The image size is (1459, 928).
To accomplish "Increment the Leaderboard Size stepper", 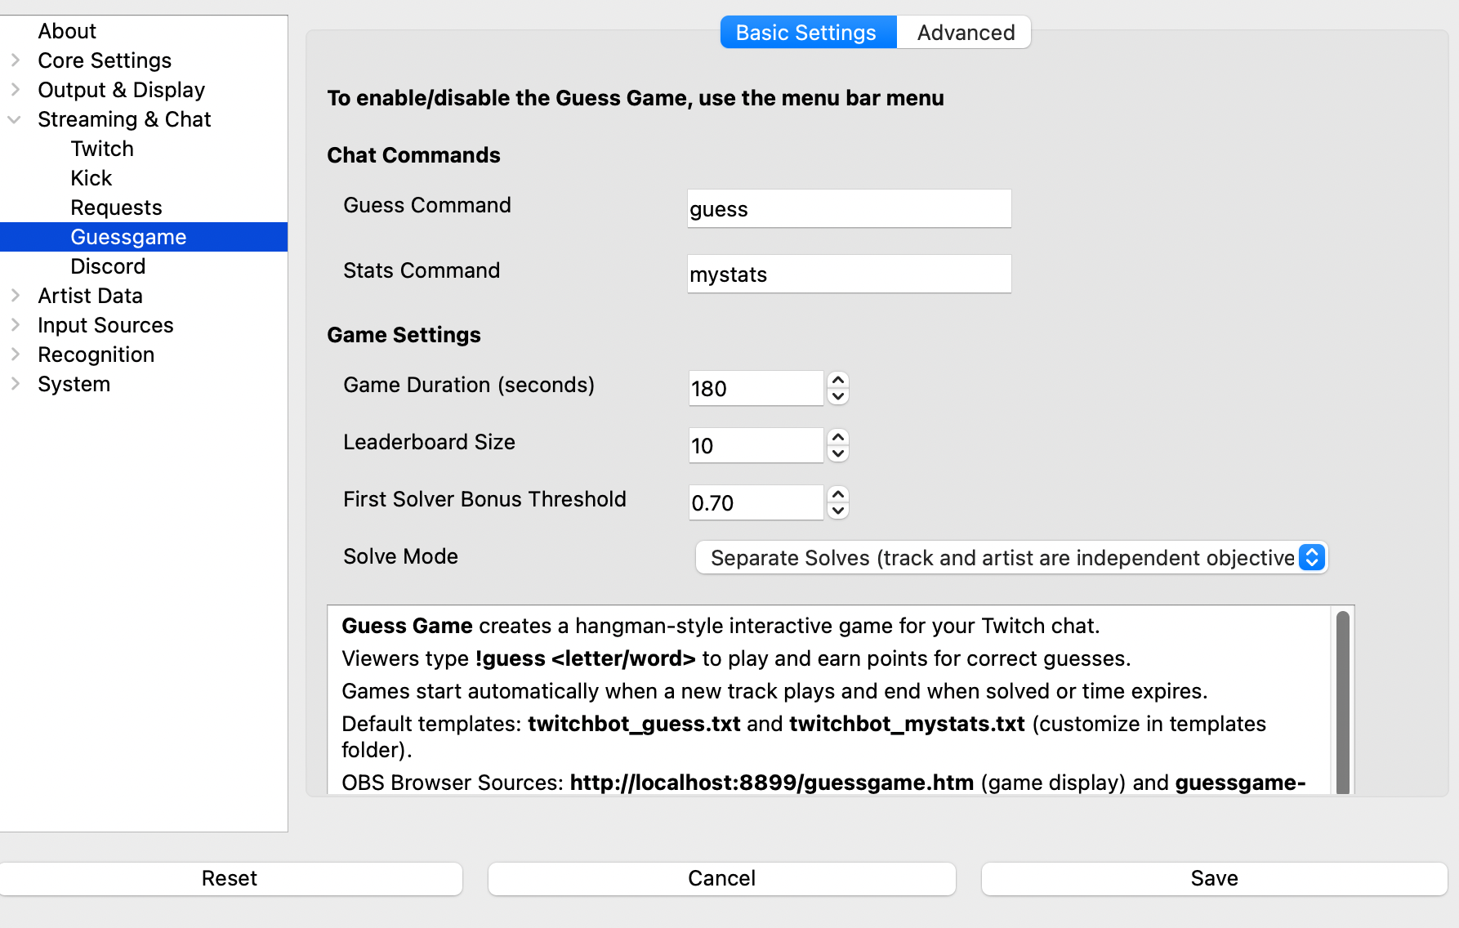I will [x=837, y=438].
